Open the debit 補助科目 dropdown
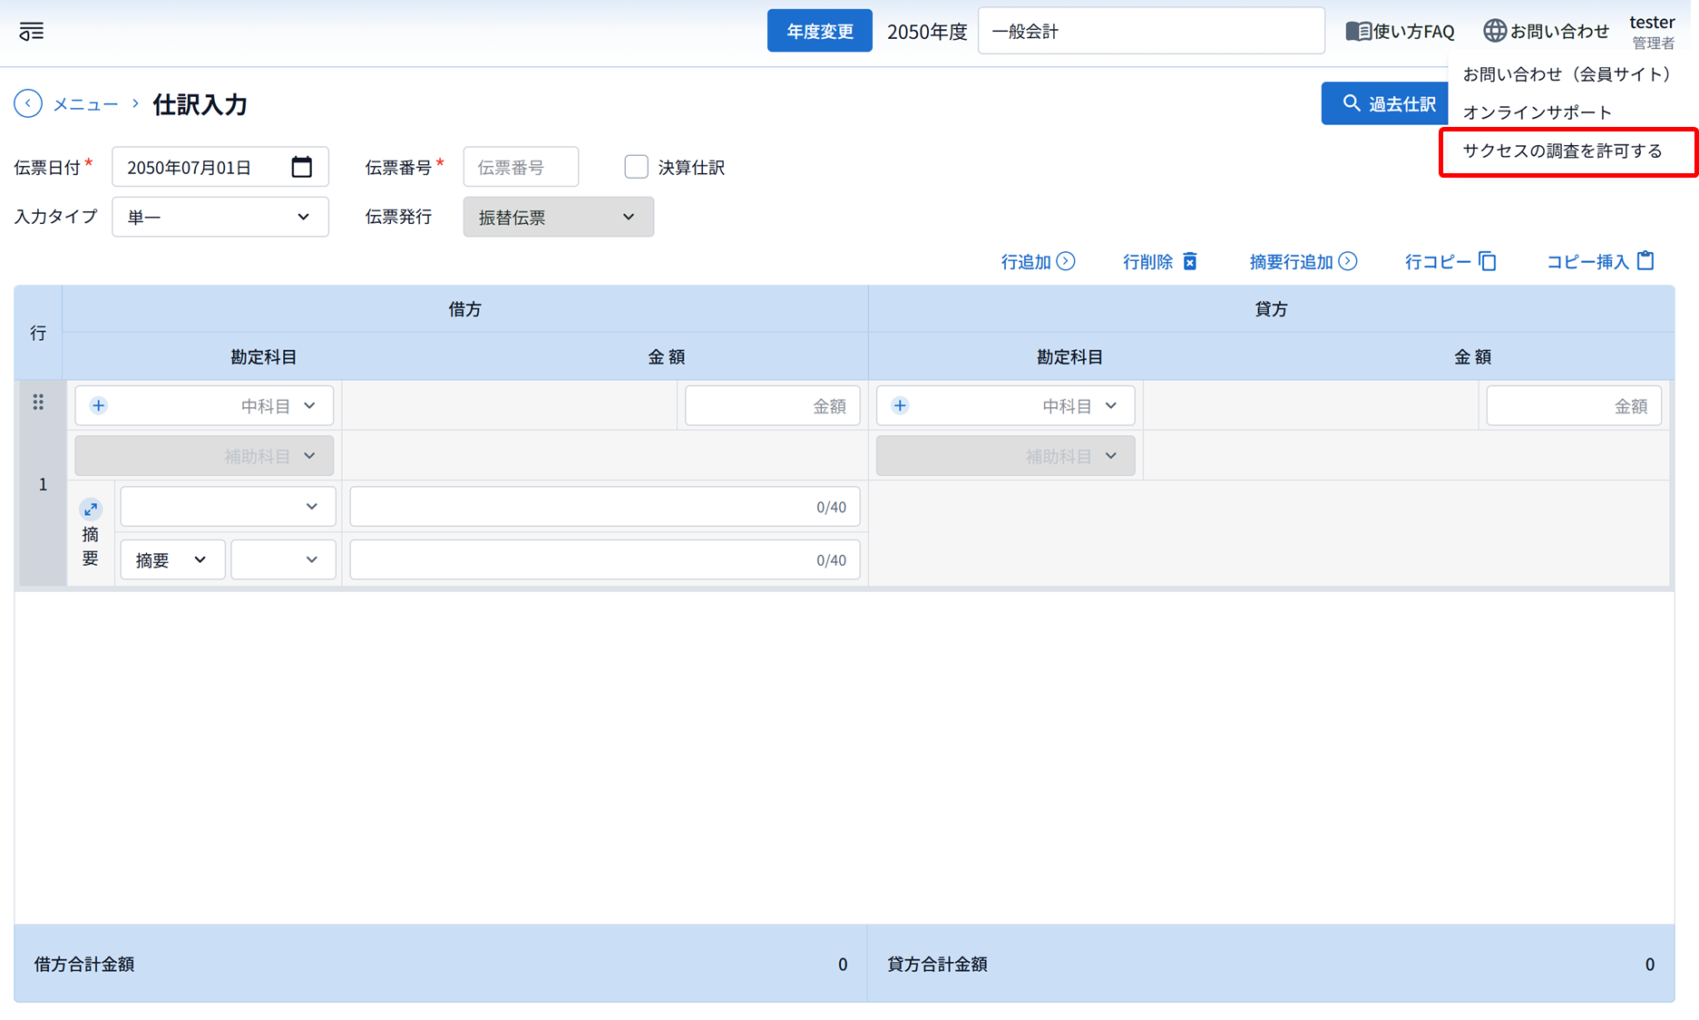Viewport: 1699px width, 1020px height. 204,456
